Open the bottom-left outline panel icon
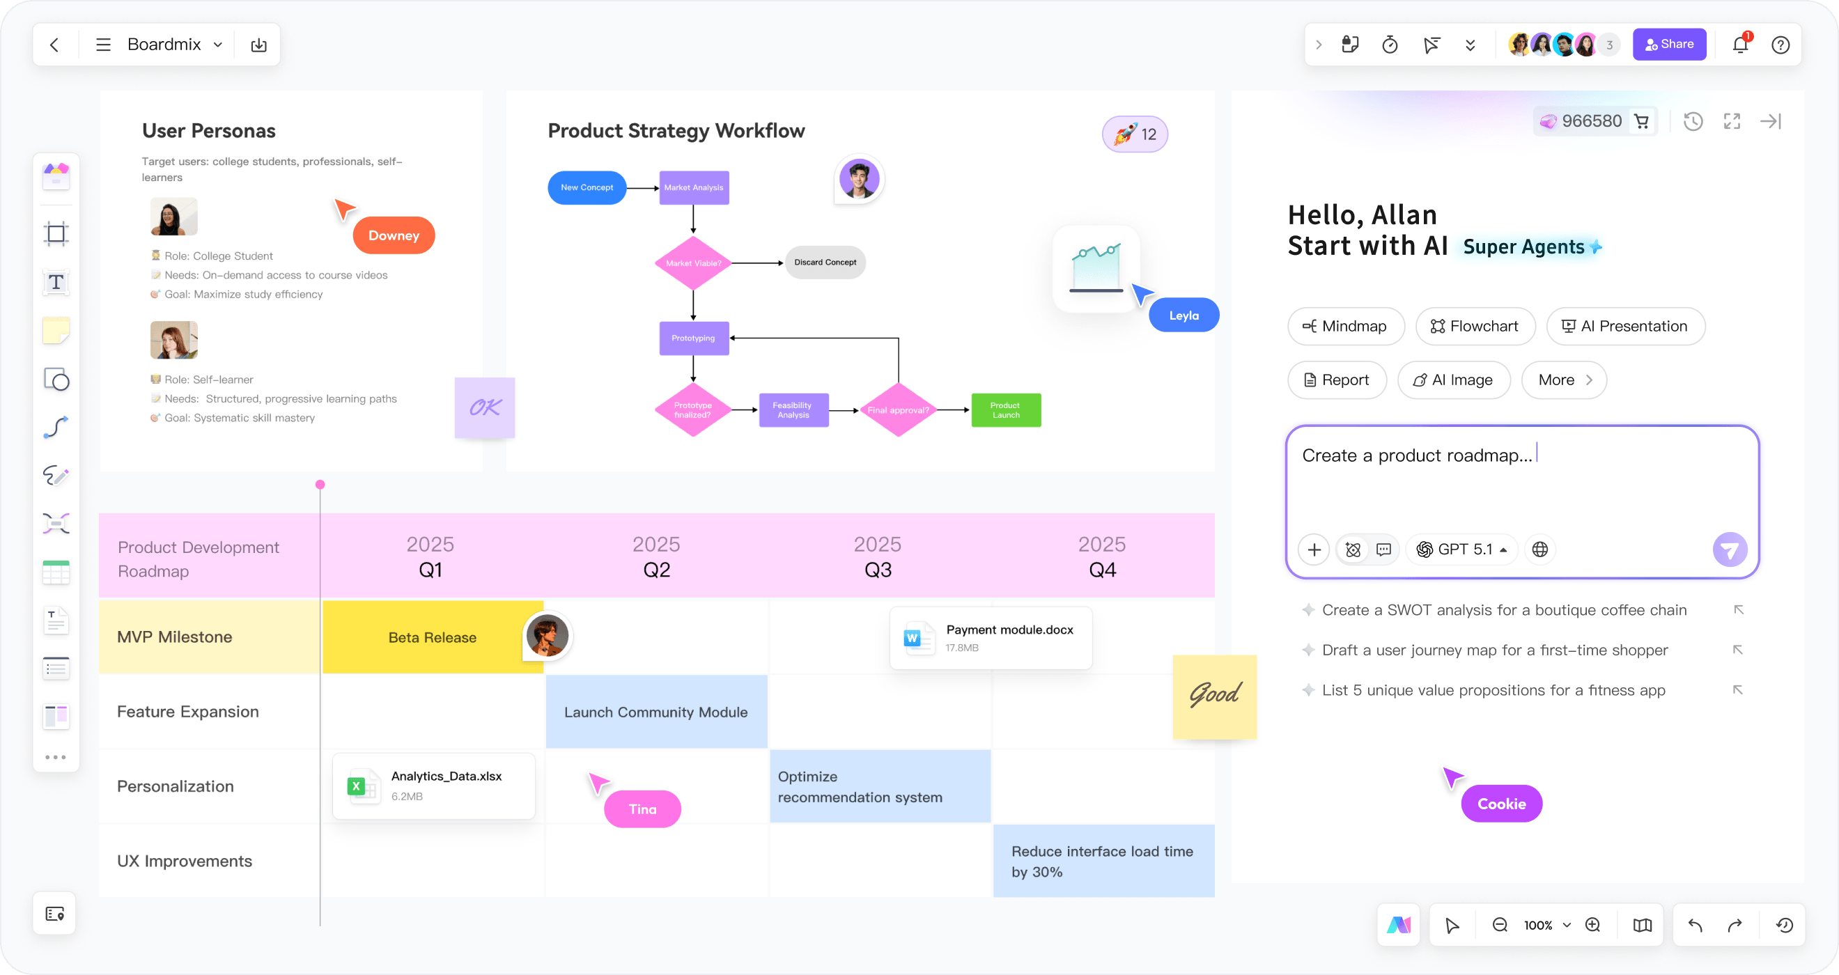Screen dimensions: 1839x975 55,914
